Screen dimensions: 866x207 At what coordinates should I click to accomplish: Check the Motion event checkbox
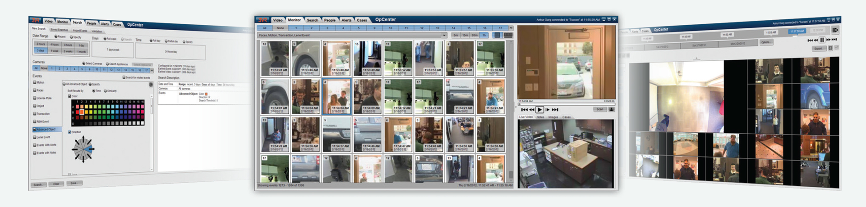pyautogui.click(x=35, y=82)
